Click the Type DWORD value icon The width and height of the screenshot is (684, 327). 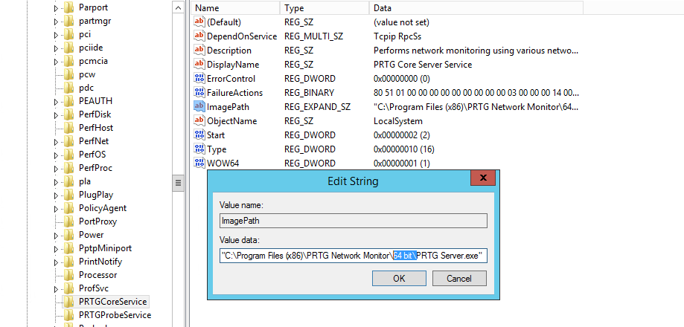[x=199, y=149]
